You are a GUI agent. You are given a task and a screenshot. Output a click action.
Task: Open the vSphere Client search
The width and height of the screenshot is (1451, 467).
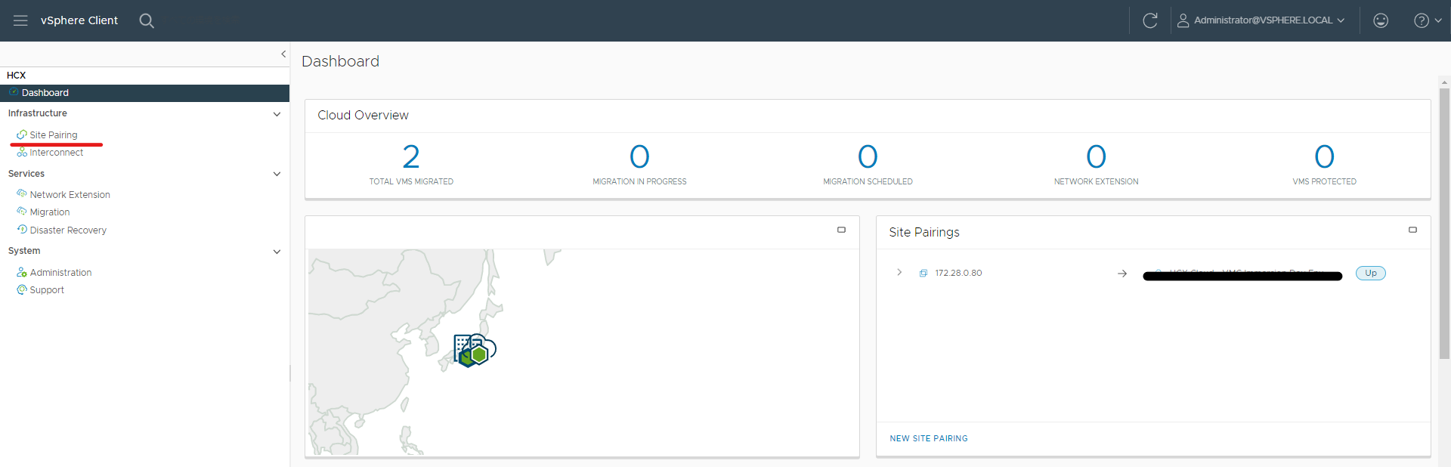coord(147,20)
